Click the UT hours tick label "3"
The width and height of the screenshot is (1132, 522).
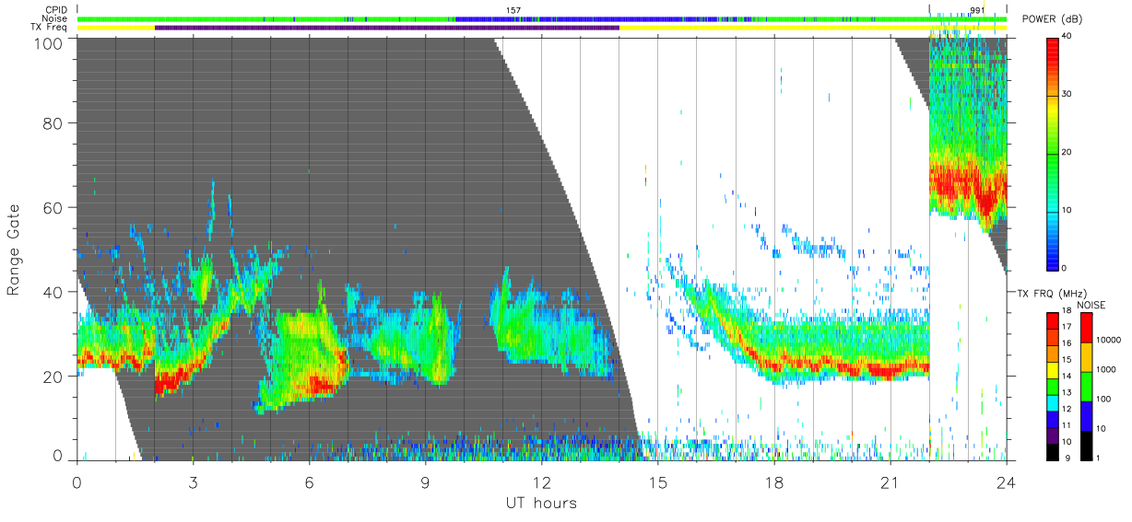click(x=193, y=481)
